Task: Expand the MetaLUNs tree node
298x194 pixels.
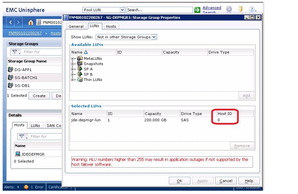Action: coord(73,58)
